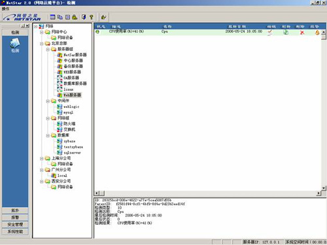Close the sidebar panel with its X button

27,26
